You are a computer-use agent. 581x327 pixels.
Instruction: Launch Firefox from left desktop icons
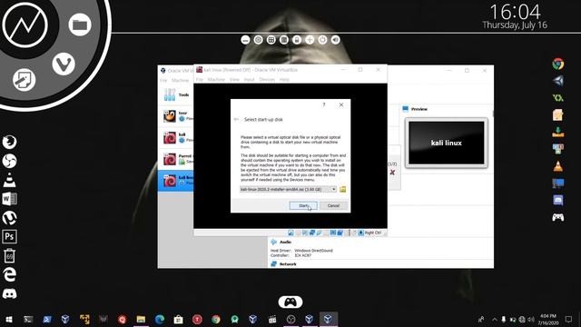click(9, 142)
